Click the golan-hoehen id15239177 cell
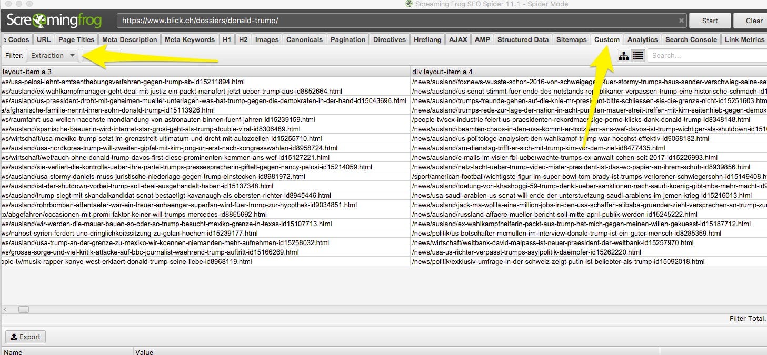Image resolution: width=767 pixels, height=355 pixels. (x=206, y=233)
